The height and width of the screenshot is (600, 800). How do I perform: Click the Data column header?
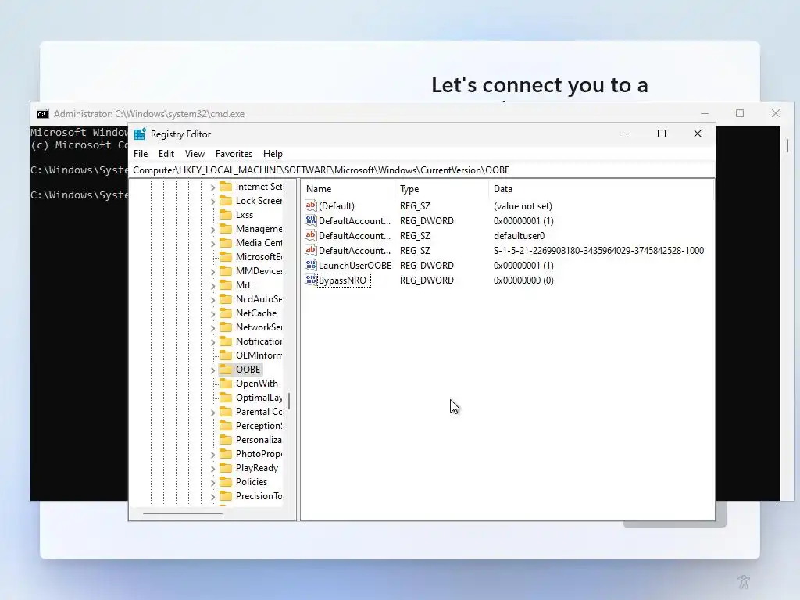click(601, 189)
